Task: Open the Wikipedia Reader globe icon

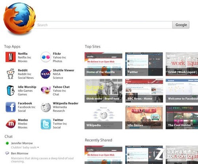Action: pyautogui.click(x=46, y=107)
